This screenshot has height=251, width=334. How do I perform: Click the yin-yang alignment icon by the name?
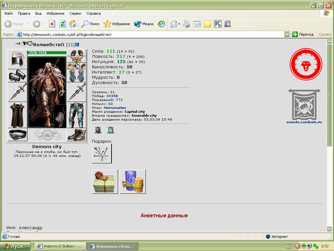click(x=23, y=43)
